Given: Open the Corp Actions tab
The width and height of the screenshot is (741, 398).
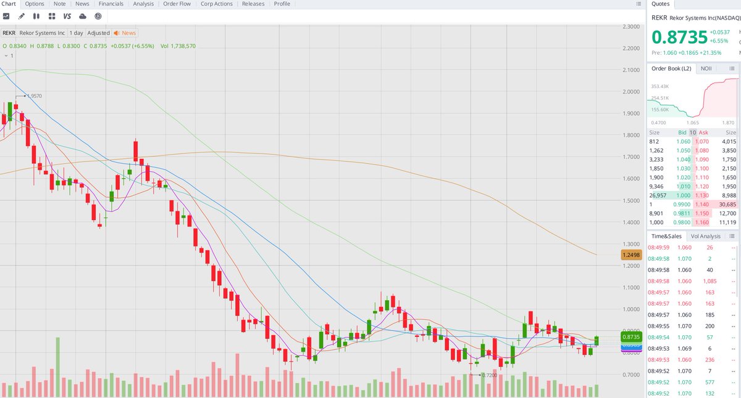Looking at the screenshot, I should point(217,4).
